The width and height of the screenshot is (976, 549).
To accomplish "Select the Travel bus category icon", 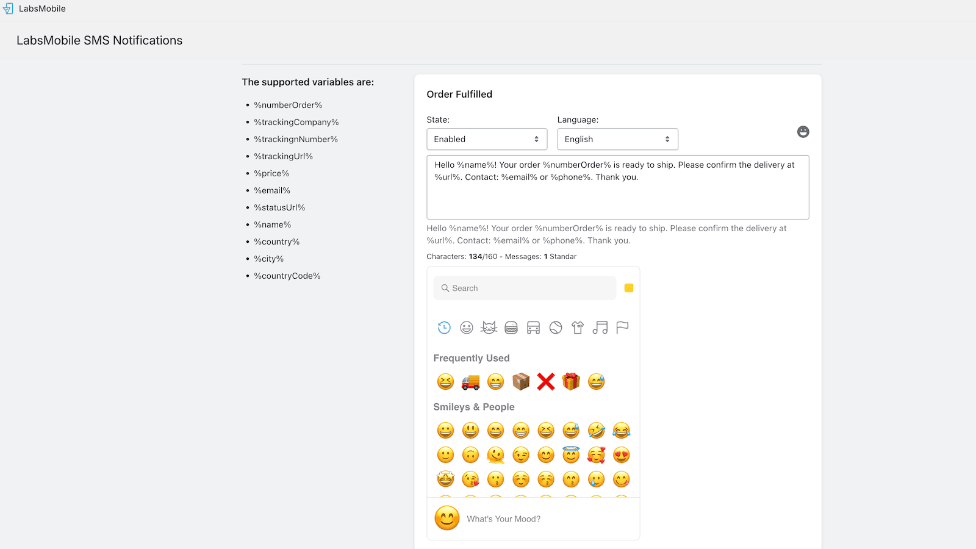I will tap(533, 328).
